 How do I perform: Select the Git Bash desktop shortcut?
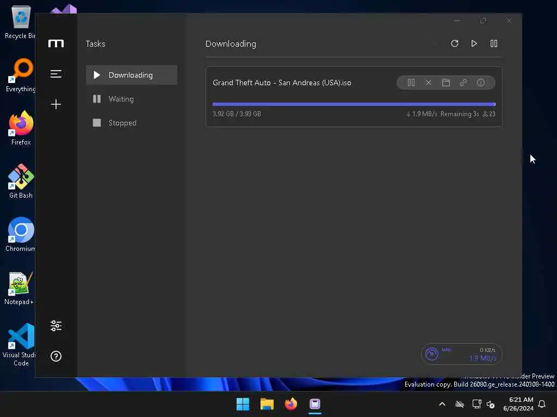point(21,181)
